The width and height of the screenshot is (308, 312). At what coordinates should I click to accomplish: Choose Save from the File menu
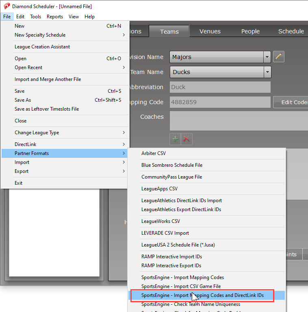coord(65,91)
